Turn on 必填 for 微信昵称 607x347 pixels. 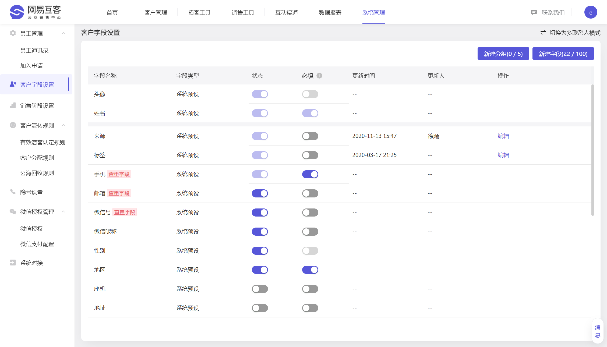pos(310,232)
